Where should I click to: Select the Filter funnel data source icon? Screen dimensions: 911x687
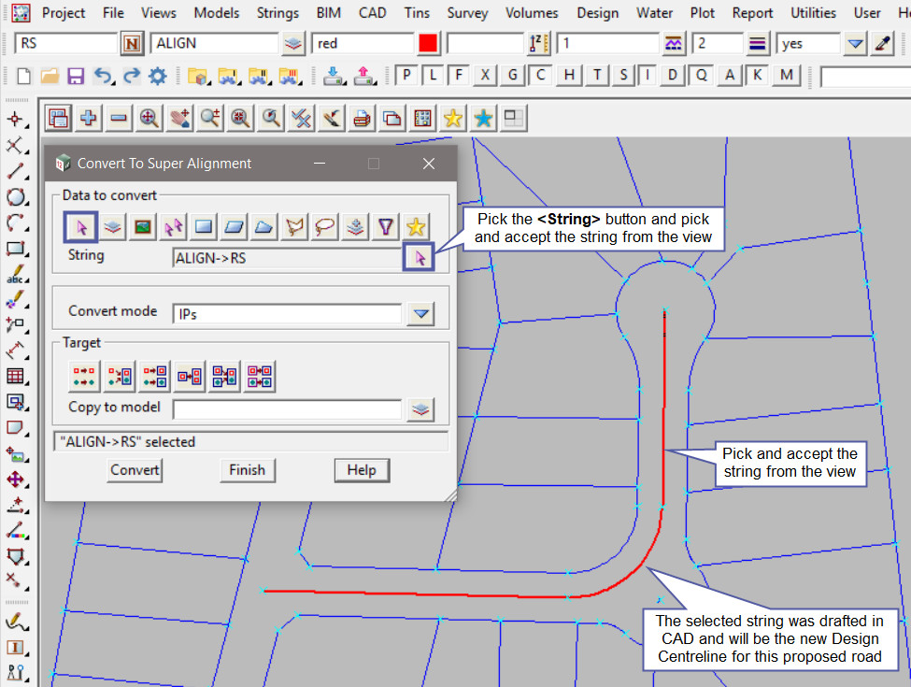click(386, 225)
